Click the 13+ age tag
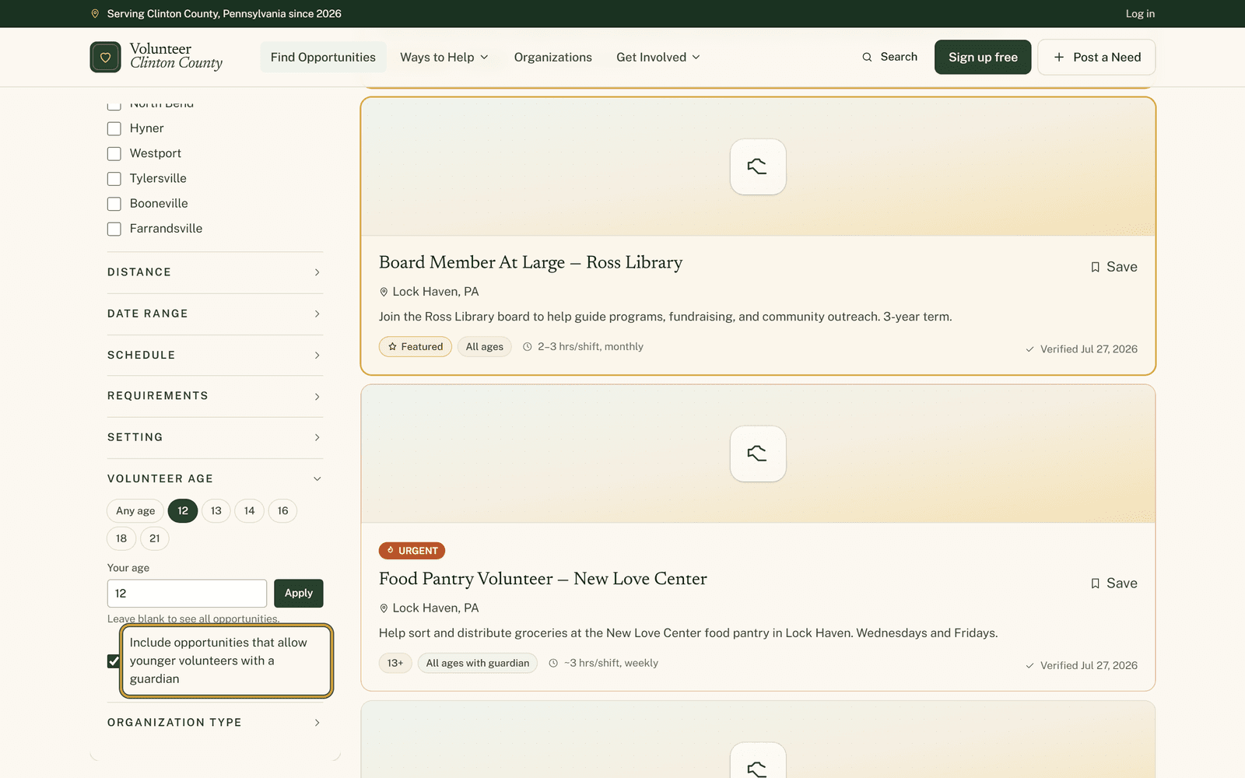The height and width of the screenshot is (778, 1245). pyautogui.click(x=395, y=664)
